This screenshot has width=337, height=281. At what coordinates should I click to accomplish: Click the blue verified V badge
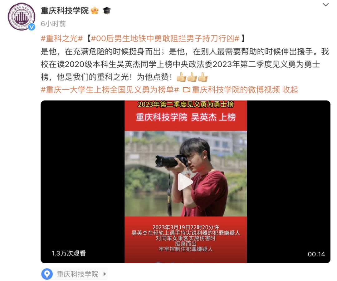[x=32, y=27]
